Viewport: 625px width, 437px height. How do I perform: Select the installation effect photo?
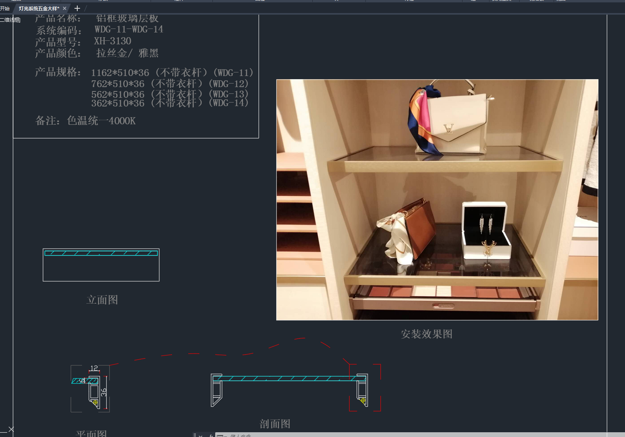(x=437, y=199)
